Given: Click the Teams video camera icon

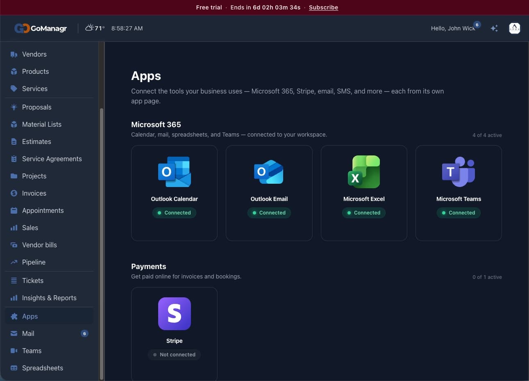Looking at the screenshot, I should (x=14, y=351).
